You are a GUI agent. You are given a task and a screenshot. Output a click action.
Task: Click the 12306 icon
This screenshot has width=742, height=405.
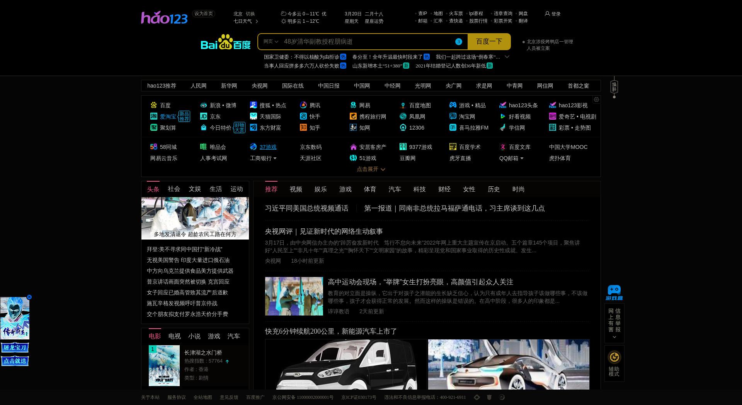tap(403, 127)
